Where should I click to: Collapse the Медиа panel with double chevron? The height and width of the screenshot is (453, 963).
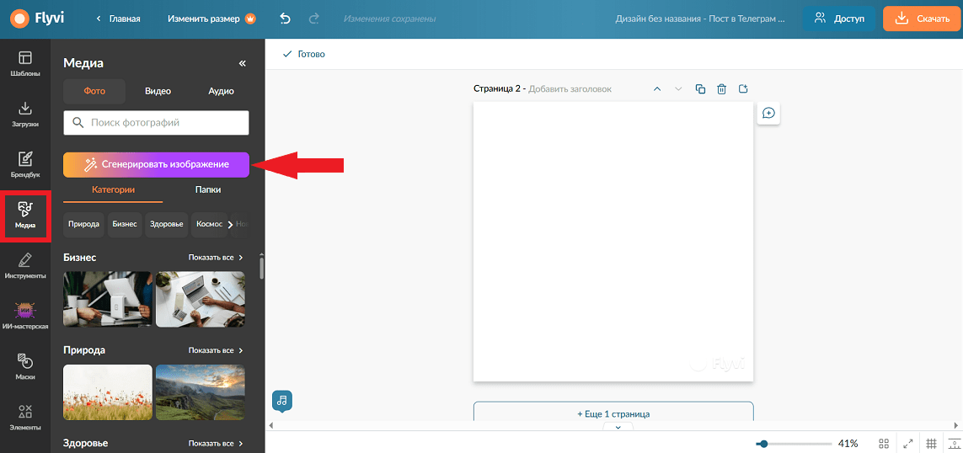(242, 63)
